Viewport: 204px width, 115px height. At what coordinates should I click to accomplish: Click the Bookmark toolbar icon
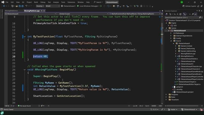tap(141, 6)
